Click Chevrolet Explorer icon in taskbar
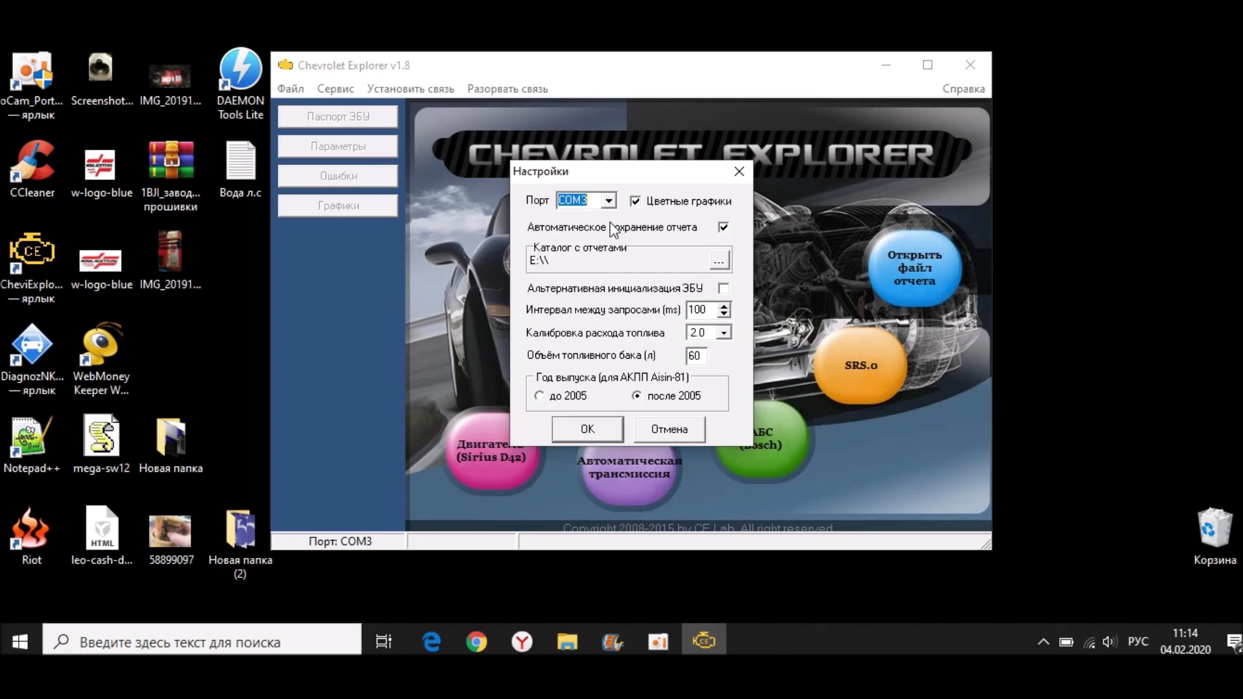 704,641
